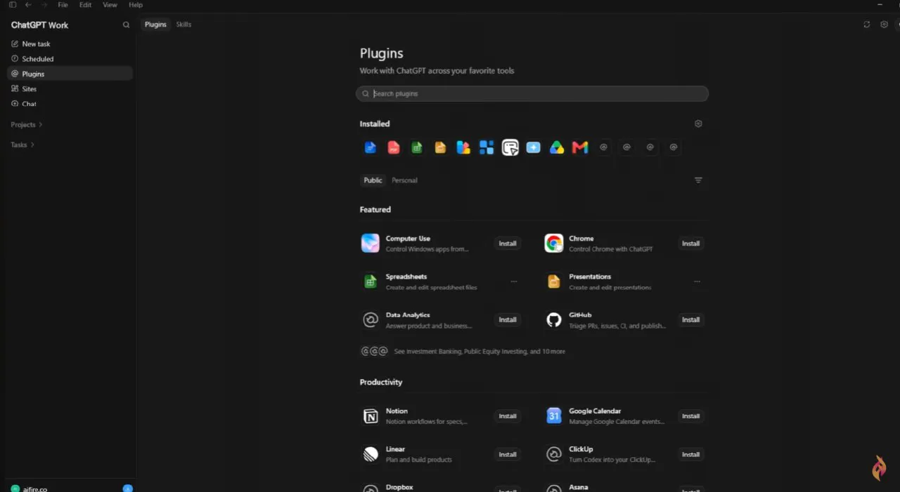
Task: Install the Google Calendar plugin
Action: pyautogui.click(x=691, y=416)
